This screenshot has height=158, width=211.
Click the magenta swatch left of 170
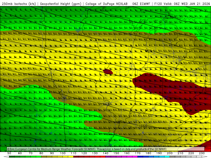coord(135,157)
